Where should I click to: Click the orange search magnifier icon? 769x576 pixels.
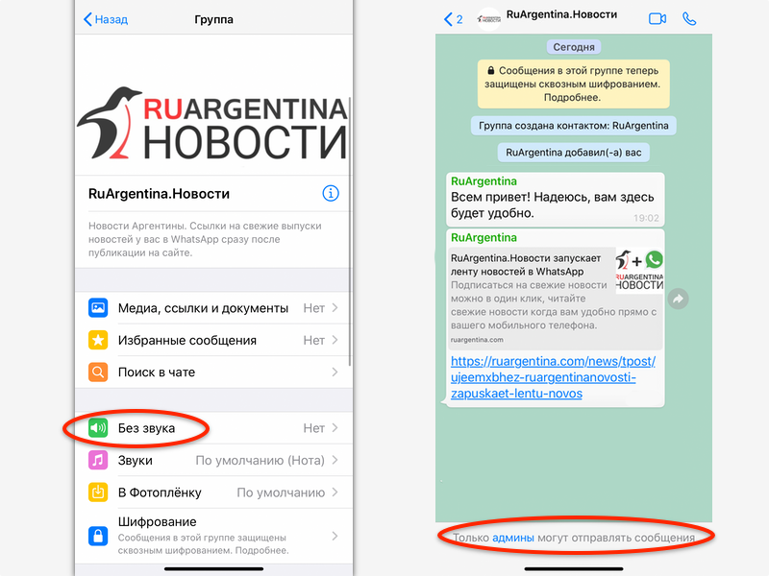tap(98, 372)
